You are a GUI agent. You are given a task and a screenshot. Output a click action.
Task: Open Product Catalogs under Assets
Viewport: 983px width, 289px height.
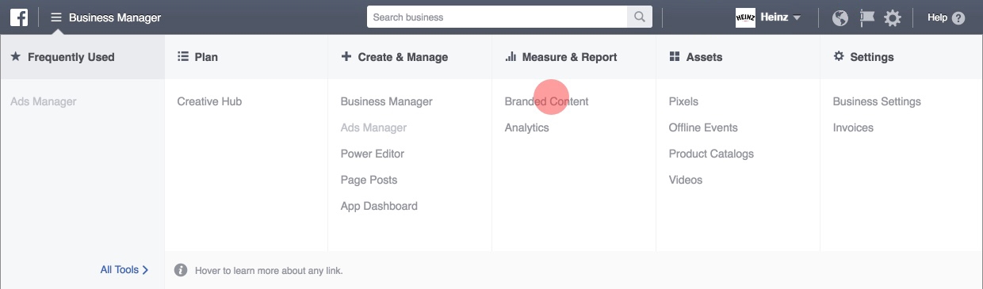[x=711, y=154]
